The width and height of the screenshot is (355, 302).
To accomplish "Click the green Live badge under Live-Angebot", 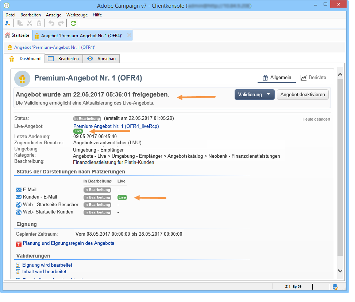I will point(78,131).
